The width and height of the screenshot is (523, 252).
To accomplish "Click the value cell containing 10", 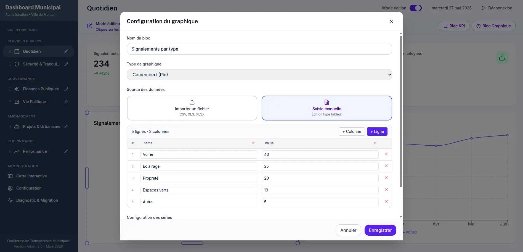I will 320,190.
